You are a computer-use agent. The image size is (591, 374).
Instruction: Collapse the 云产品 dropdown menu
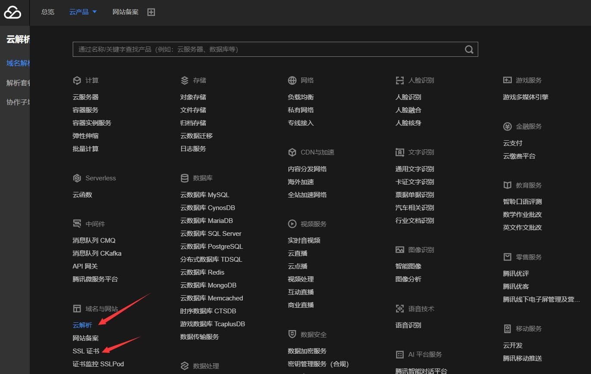83,12
